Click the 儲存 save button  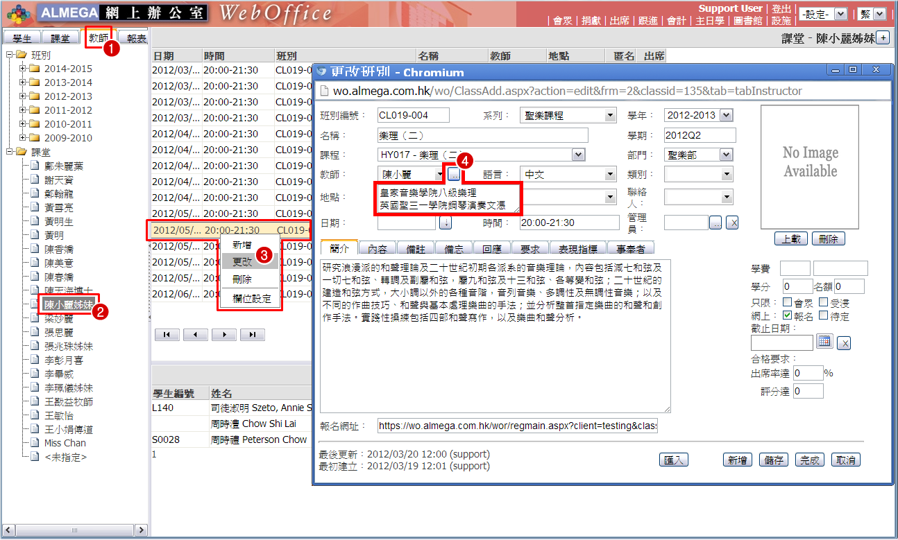[773, 460]
